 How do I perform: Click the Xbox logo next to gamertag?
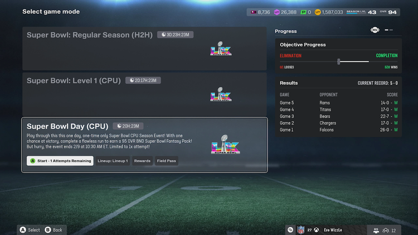tap(315, 229)
